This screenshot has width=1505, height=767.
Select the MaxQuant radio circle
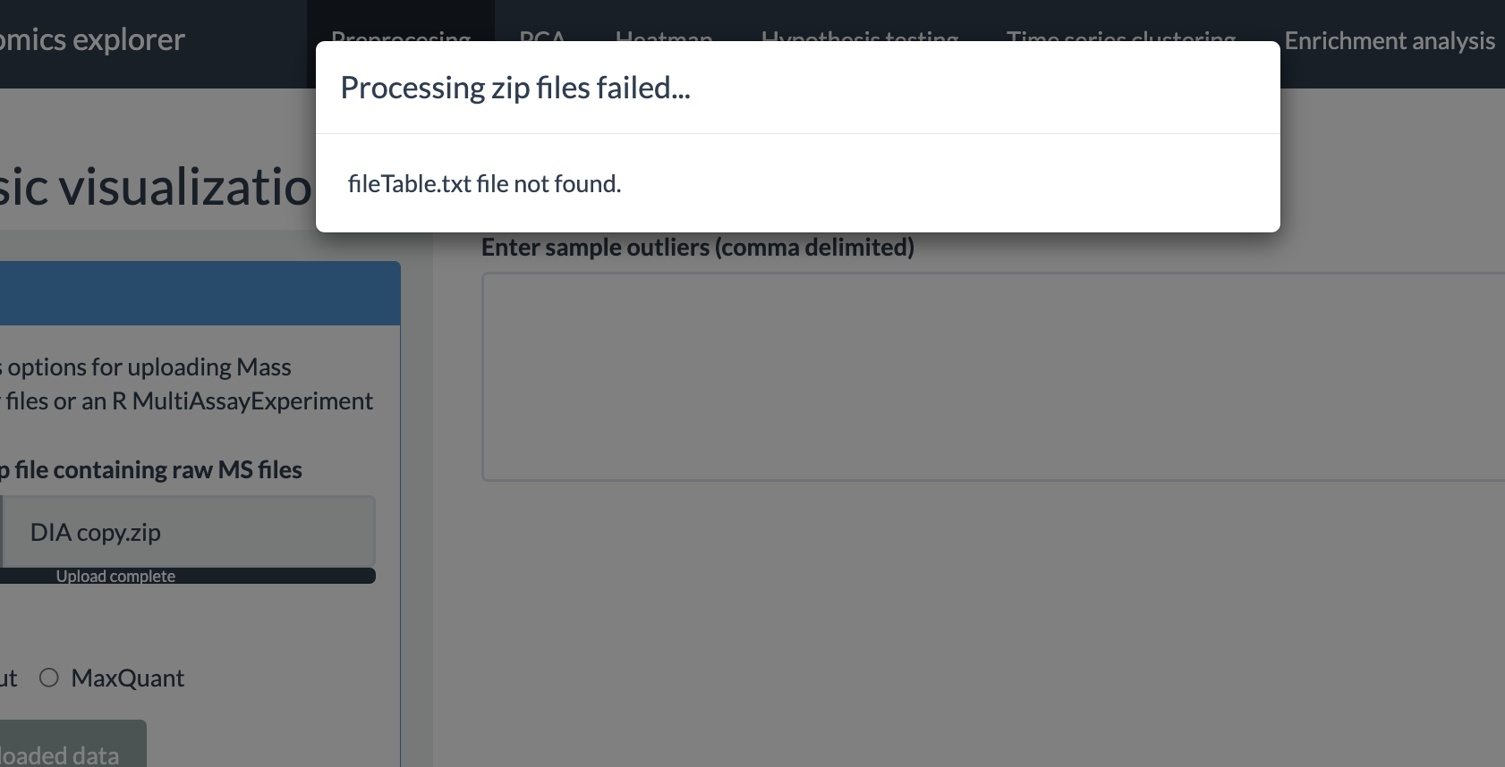(49, 678)
